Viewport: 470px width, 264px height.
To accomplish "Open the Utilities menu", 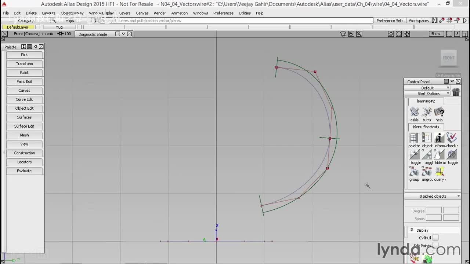I will (x=245, y=13).
